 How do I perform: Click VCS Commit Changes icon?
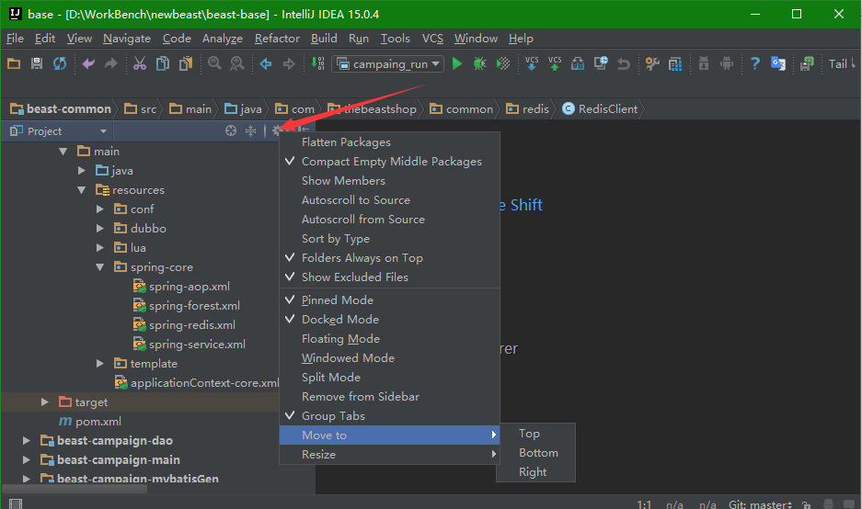[555, 63]
